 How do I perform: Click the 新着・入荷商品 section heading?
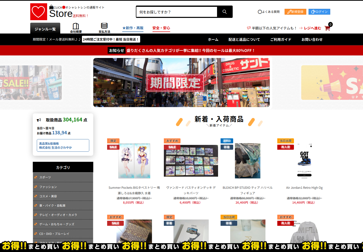click(x=219, y=119)
